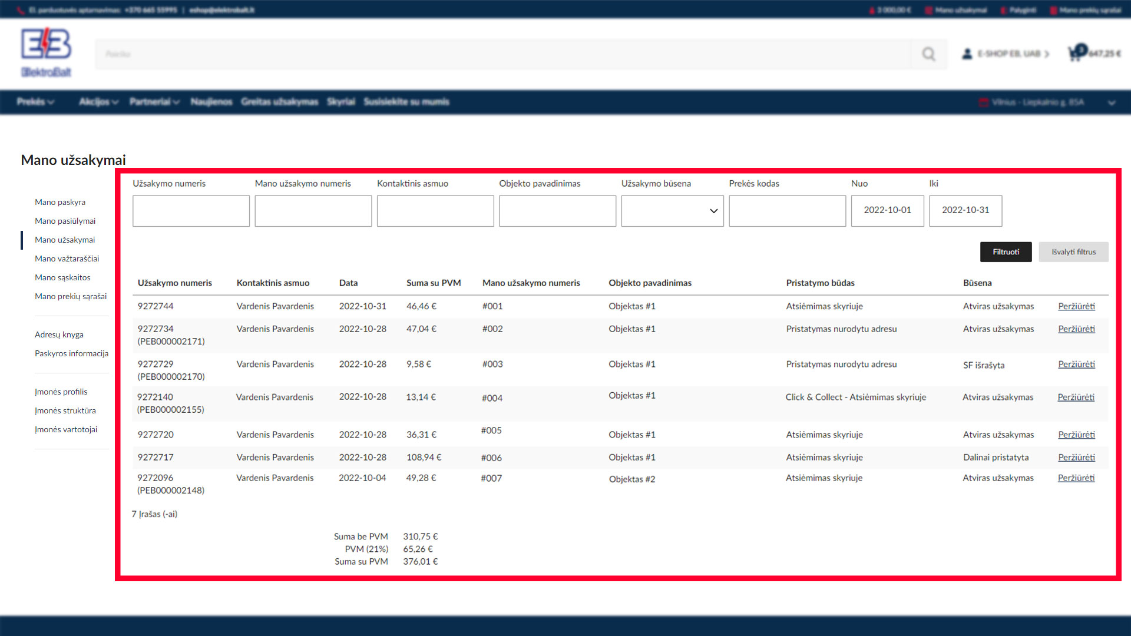Image resolution: width=1131 pixels, height=636 pixels.
Task: Open Greitas užsakymas page
Action: pos(279,102)
